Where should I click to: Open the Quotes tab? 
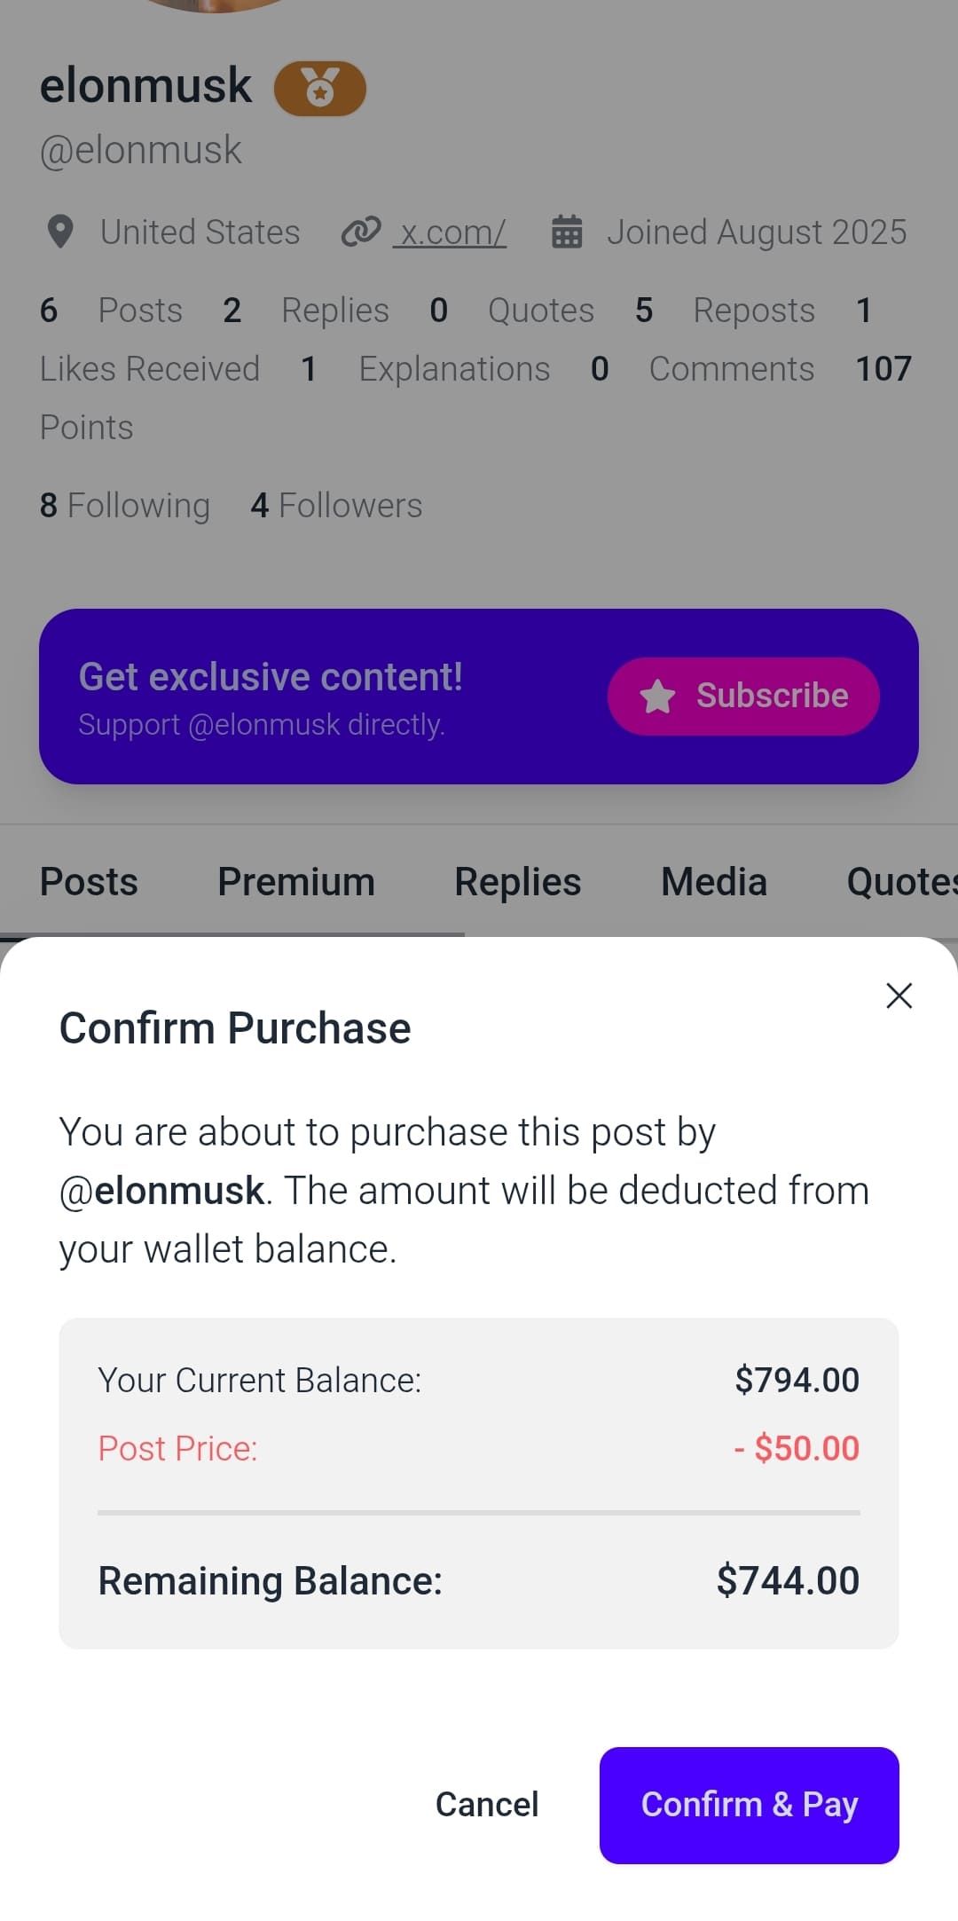point(900,882)
